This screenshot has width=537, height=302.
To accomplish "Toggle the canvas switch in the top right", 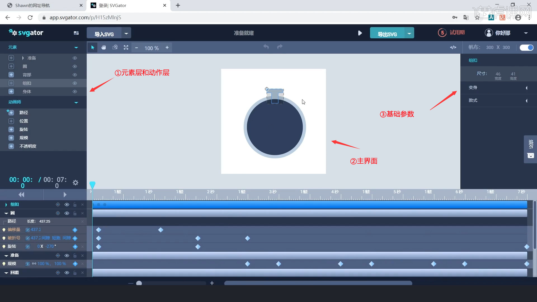I will pyautogui.click(x=527, y=48).
